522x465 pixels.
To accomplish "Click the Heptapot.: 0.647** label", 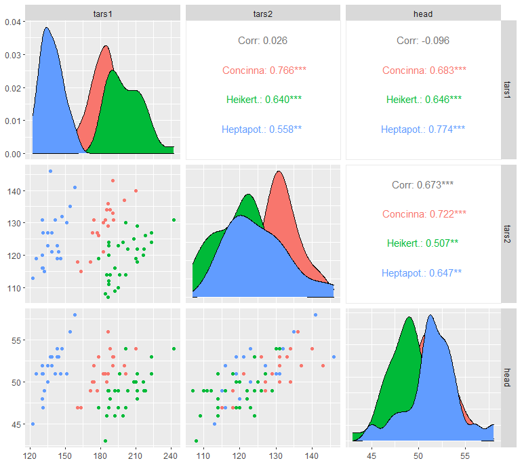I will click(422, 273).
